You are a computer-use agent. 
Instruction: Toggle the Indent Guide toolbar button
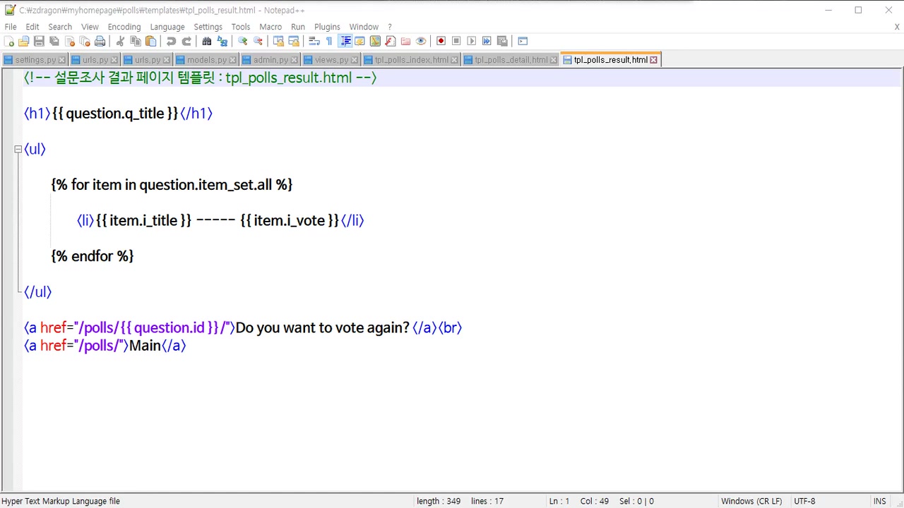[345, 41]
